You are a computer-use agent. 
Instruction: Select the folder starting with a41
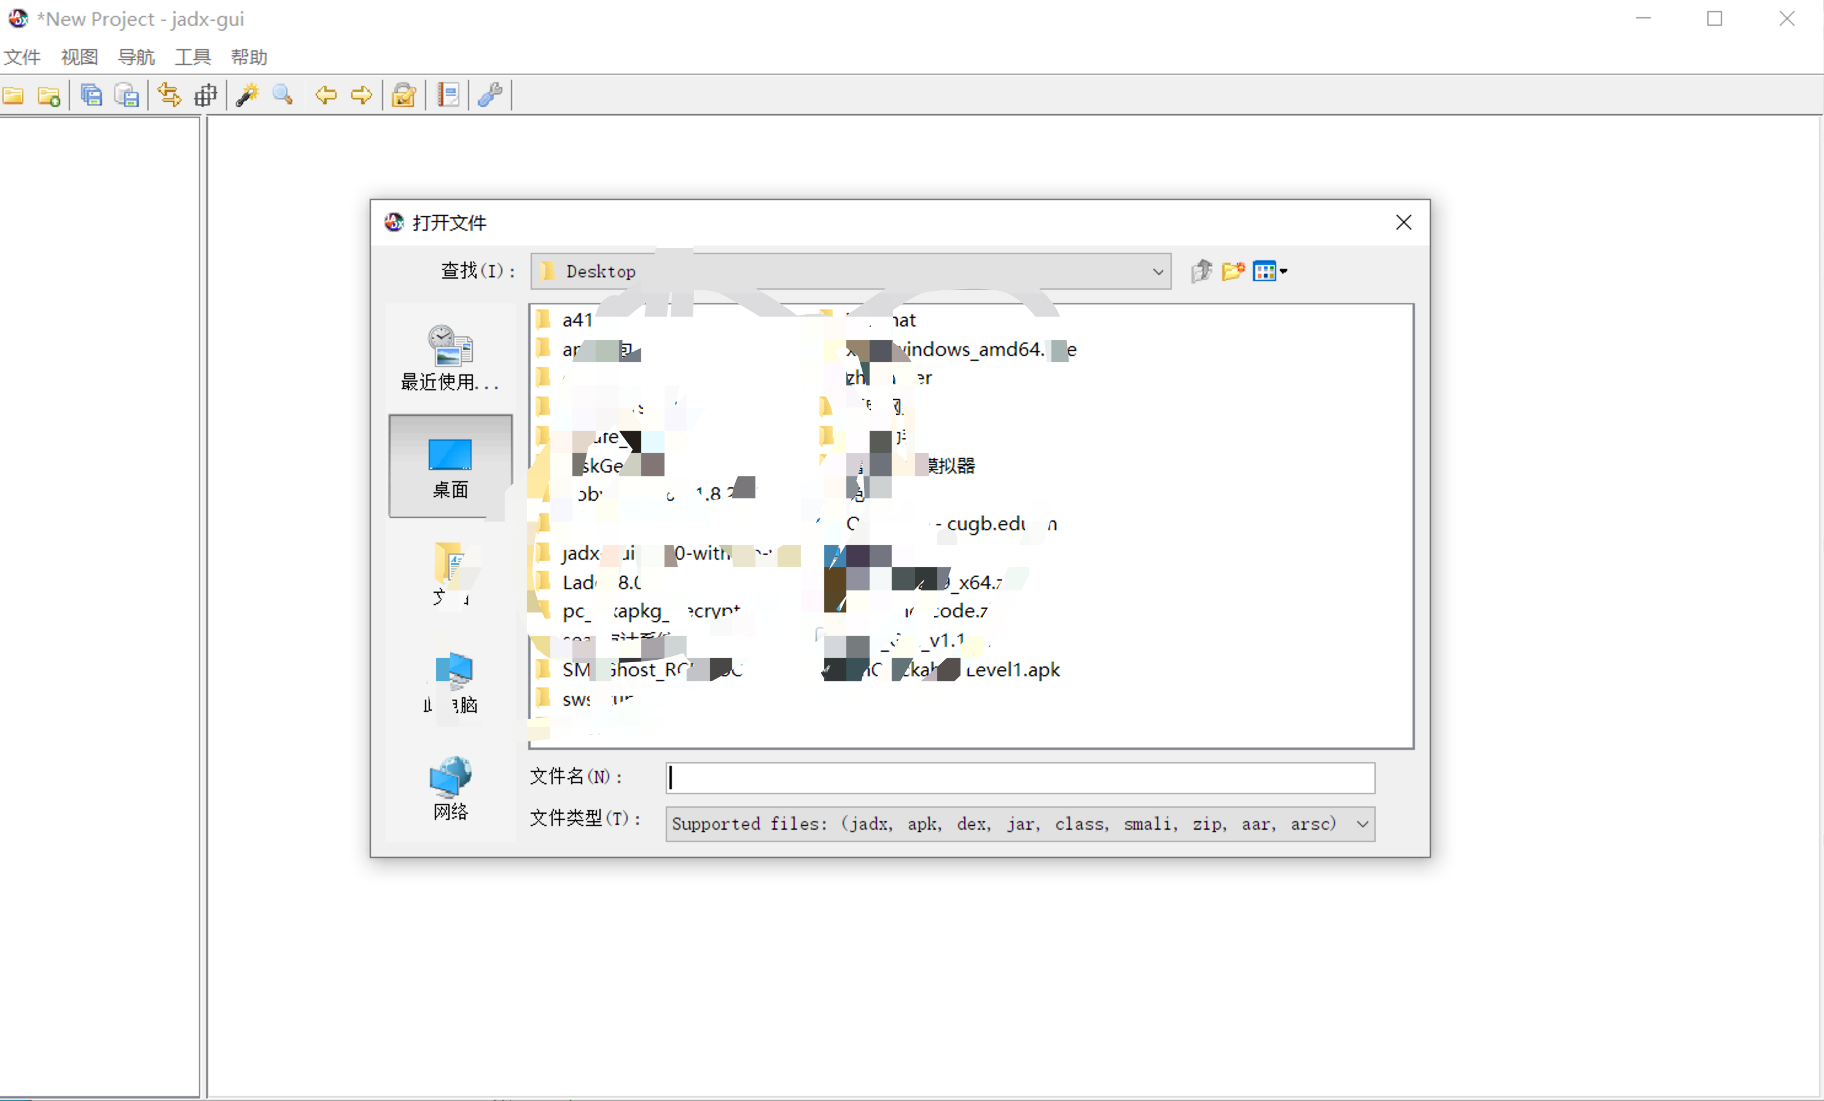click(x=564, y=320)
